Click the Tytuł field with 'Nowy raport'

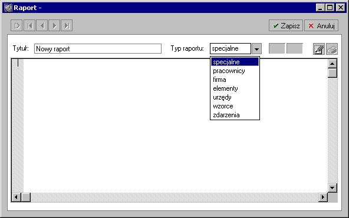point(98,48)
